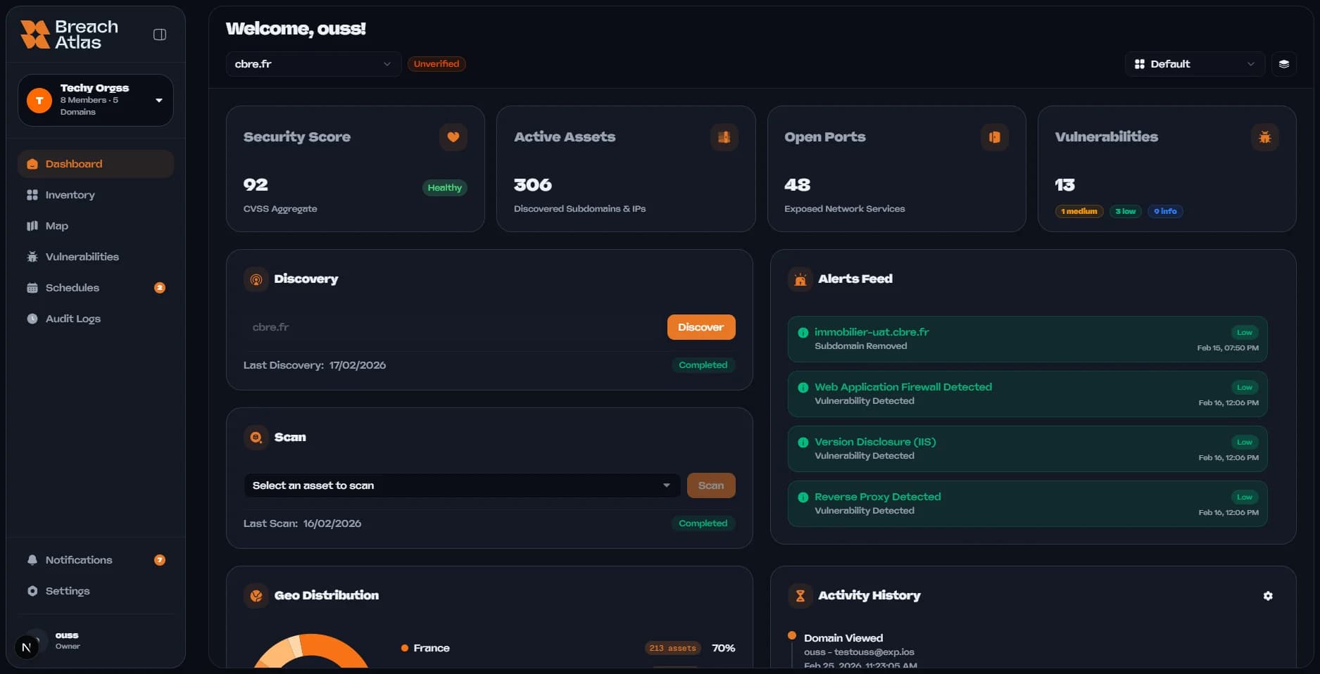Click the bug icon on Vulnerabilities card
Image resolution: width=1320 pixels, height=674 pixels.
pyautogui.click(x=1264, y=137)
